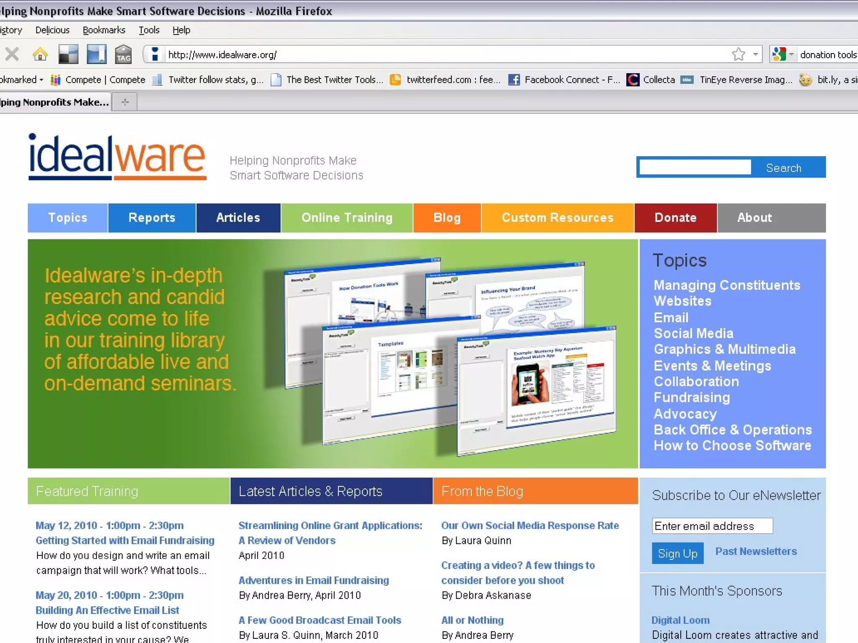Open the Fundraising topic link
Image resolution: width=858 pixels, height=643 pixels.
tap(692, 397)
